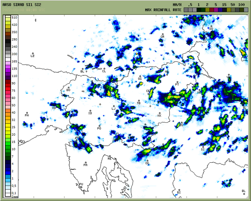
Task: Select the yellow legend swatch labeled 25
Action: pyautogui.click(x=8, y=129)
